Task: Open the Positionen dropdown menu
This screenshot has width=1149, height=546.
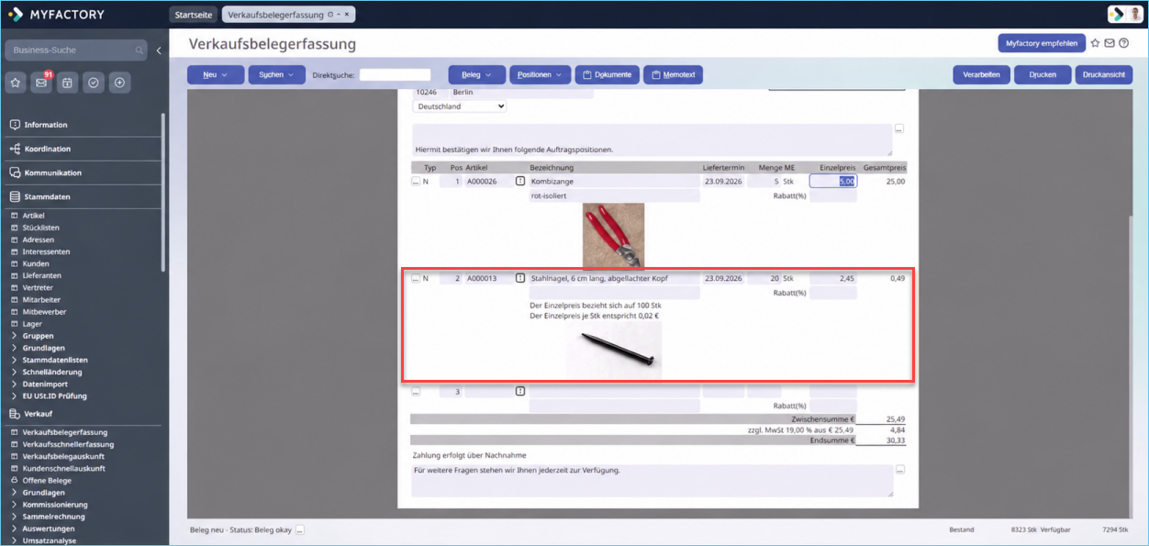Action: tap(540, 74)
